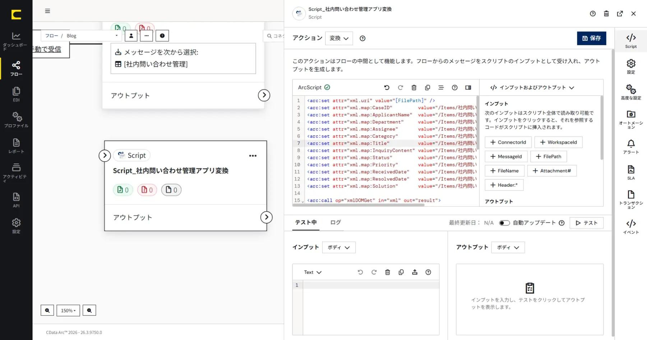
Task: Insert the FilePath input
Action: click(x=549, y=157)
